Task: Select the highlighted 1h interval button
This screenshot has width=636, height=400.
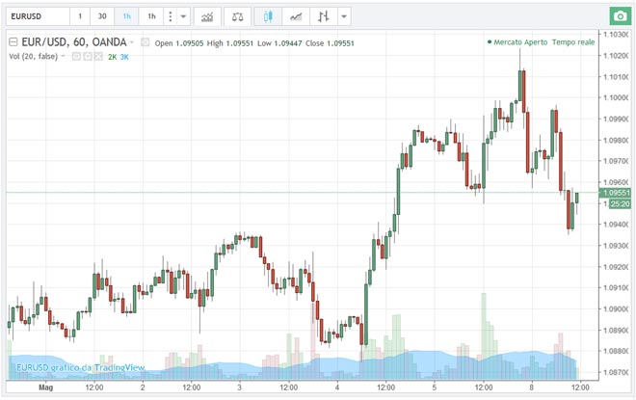Action: pyautogui.click(x=125, y=16)
